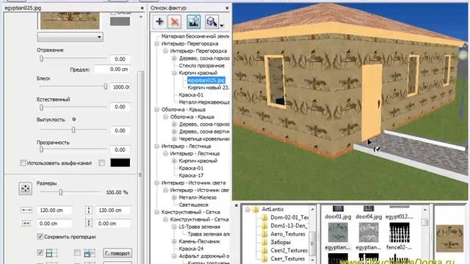Click the import texture image icon
Screen dimensions: 470x264
[194, 22]
